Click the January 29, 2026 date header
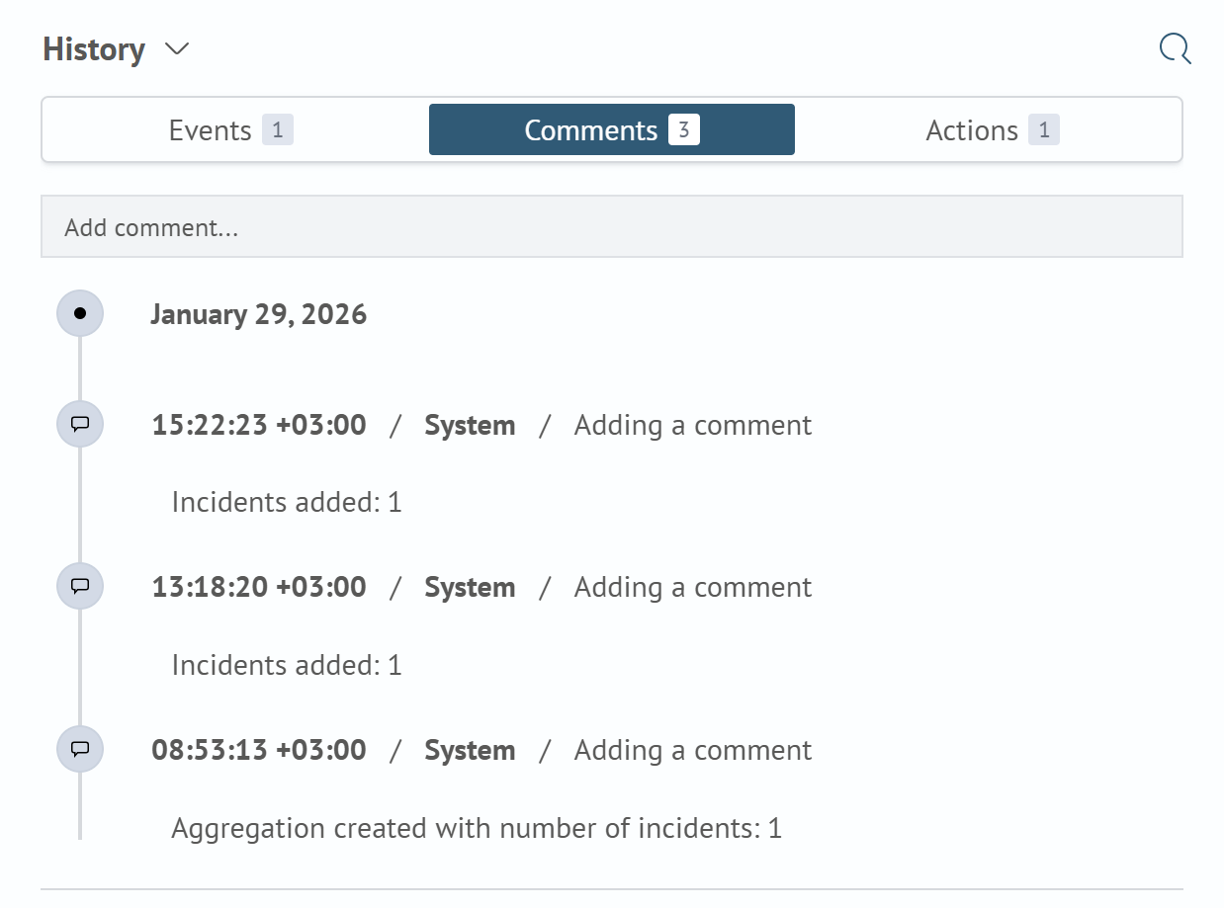This screenshot has height=908, width=1224. pos(259,313)
